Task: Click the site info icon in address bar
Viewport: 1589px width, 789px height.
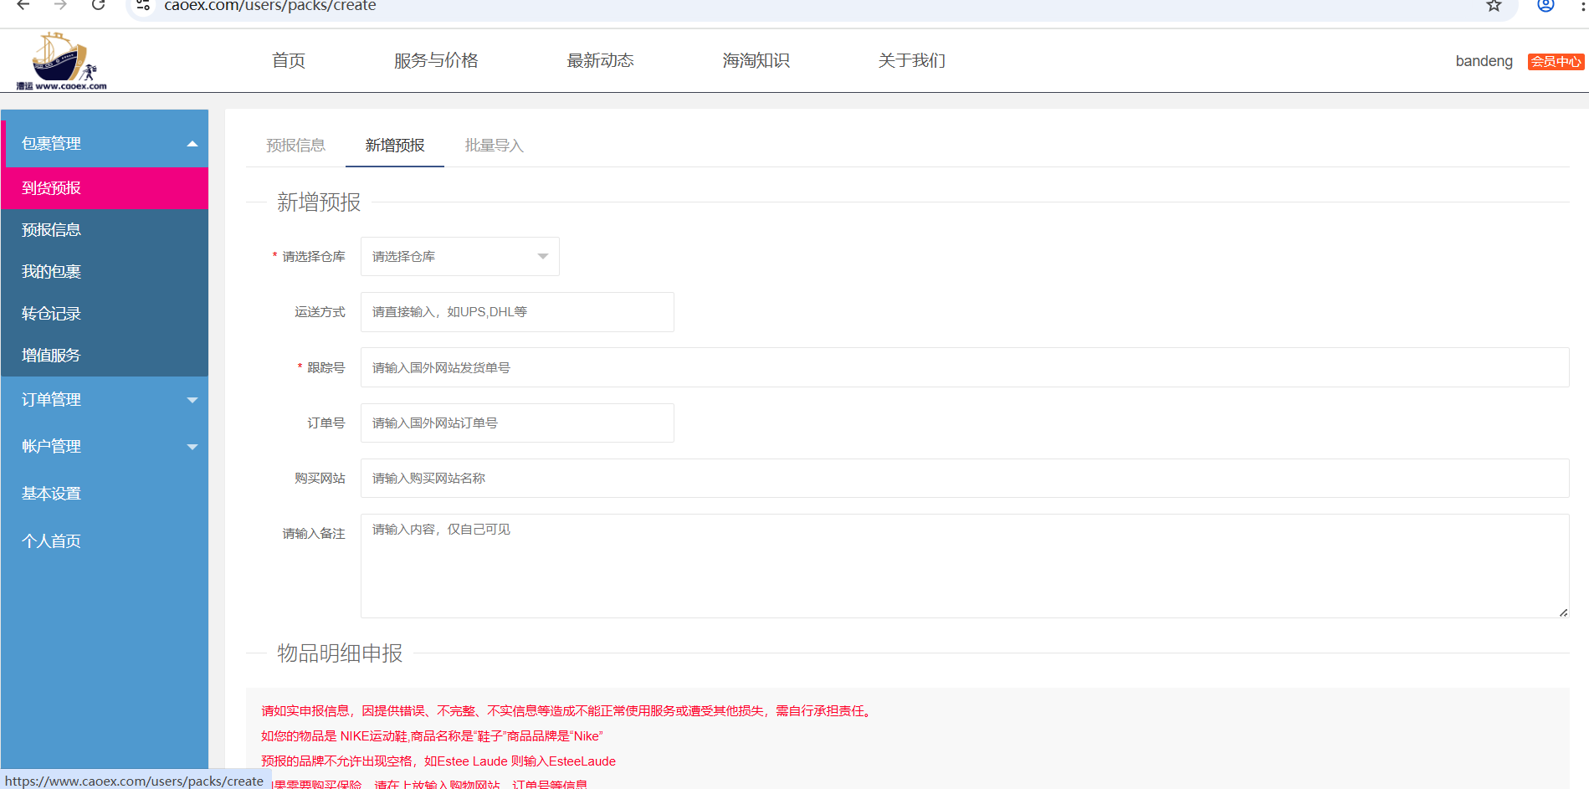Action: click(x=143, y=6)
